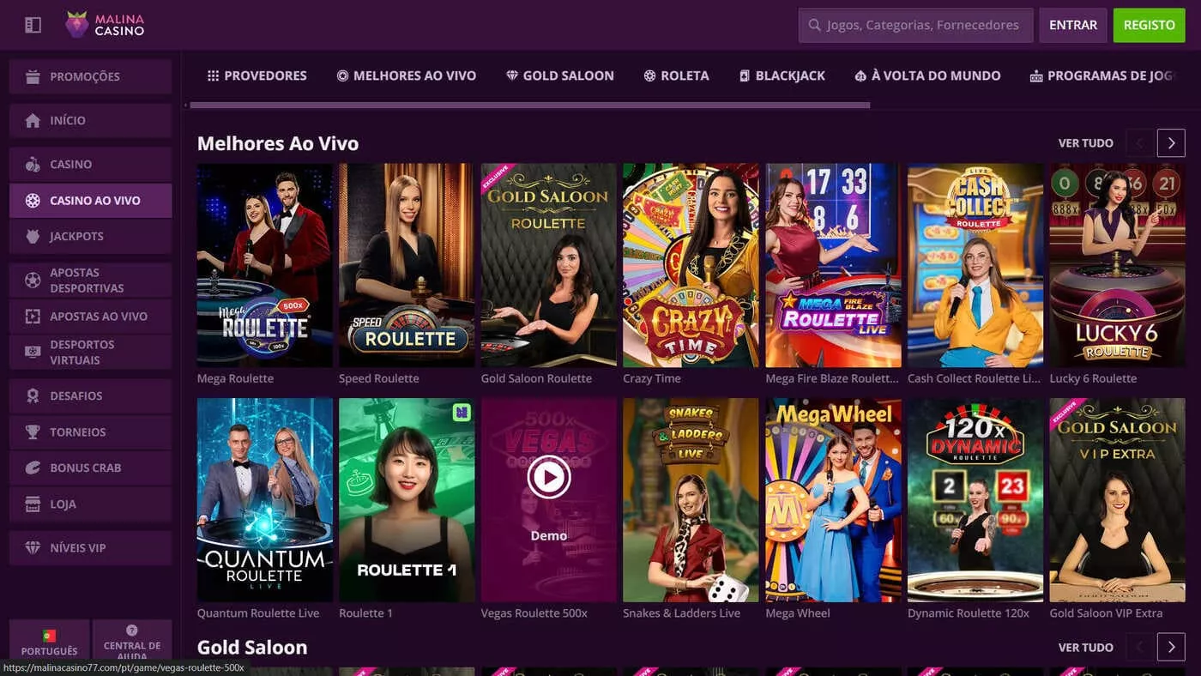Focus the Jogos, Categorias, Fornecedores search field
This screenshot has height=676, width=1201.
(916, 25)
